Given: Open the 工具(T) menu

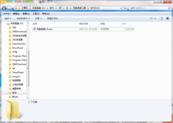Looking at the screenshot, I should point(36,14).
